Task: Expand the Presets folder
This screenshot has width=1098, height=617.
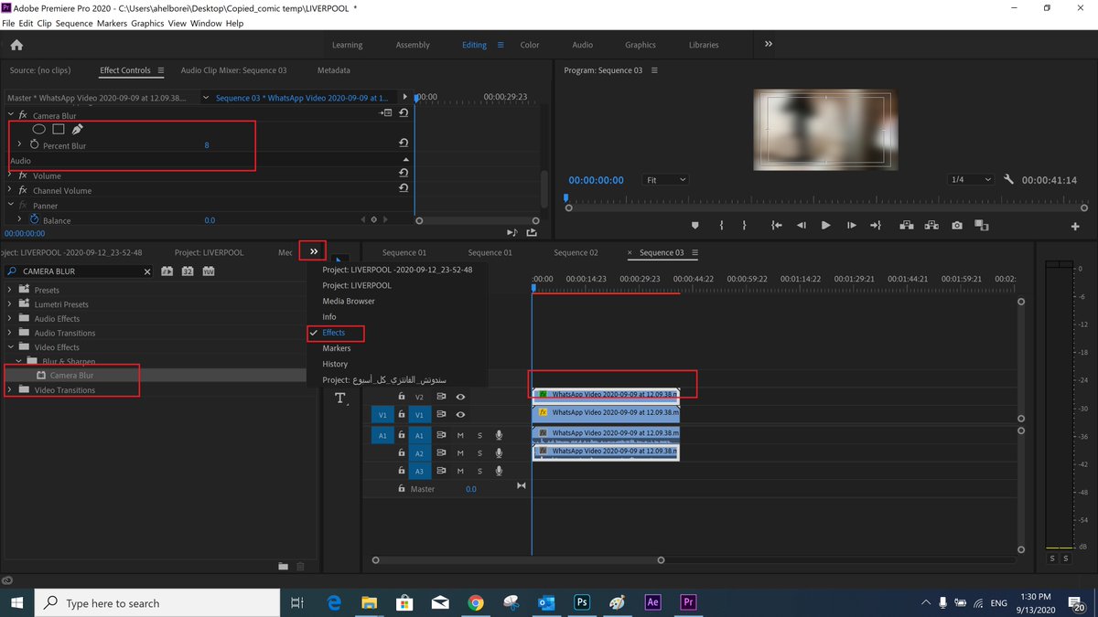Action: [10, 290]
